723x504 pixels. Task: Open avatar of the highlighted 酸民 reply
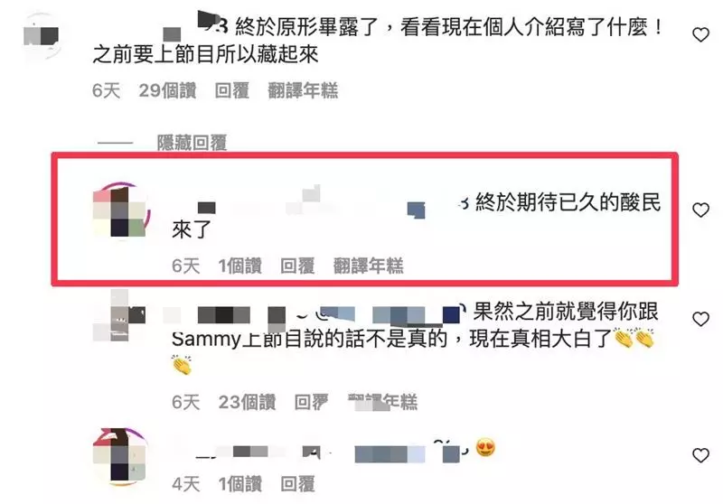tap(122, 210)
